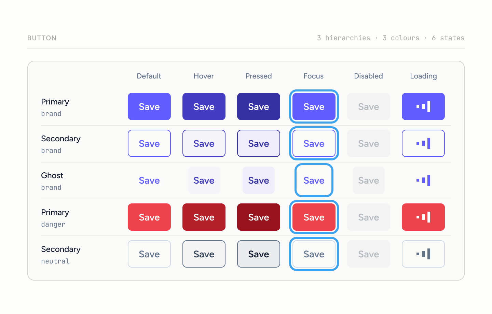This screenshot has height=314, width=492.
Task: Click Primary brand Focus Save button
Action: tap(314, 106)
